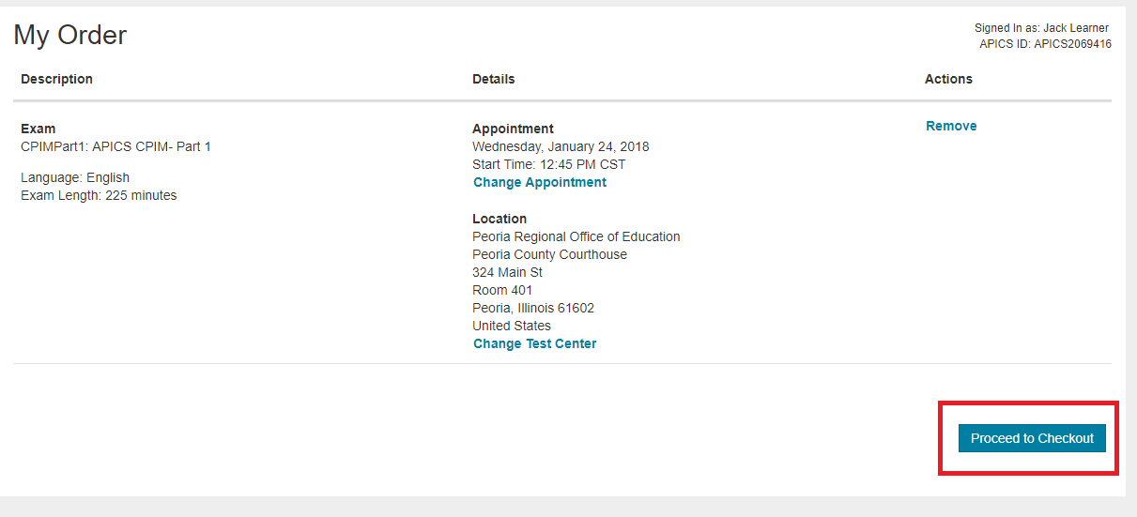Open the Change Appointment link
The width and height of the screenshot is (1137, 517).
click(540, 182)
